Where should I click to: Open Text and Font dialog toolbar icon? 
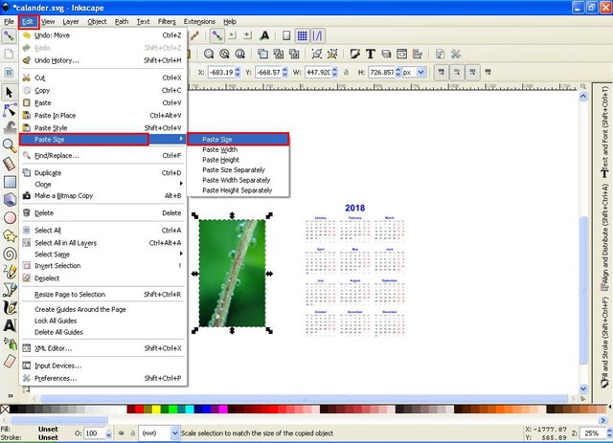tap(371, 54)
